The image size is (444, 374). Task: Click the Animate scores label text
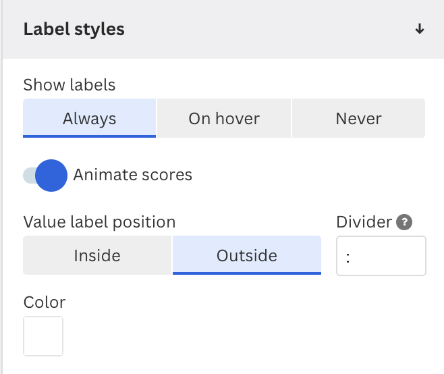(x=133, y=175)
